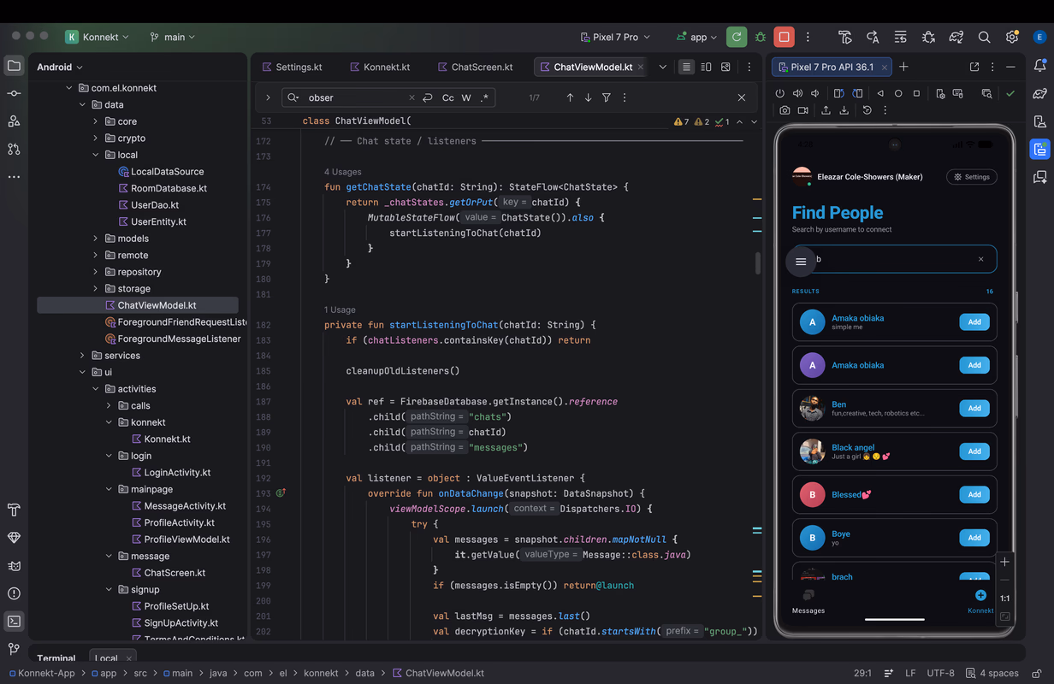Expand the find bar replace chevron

tap(268, 97)
